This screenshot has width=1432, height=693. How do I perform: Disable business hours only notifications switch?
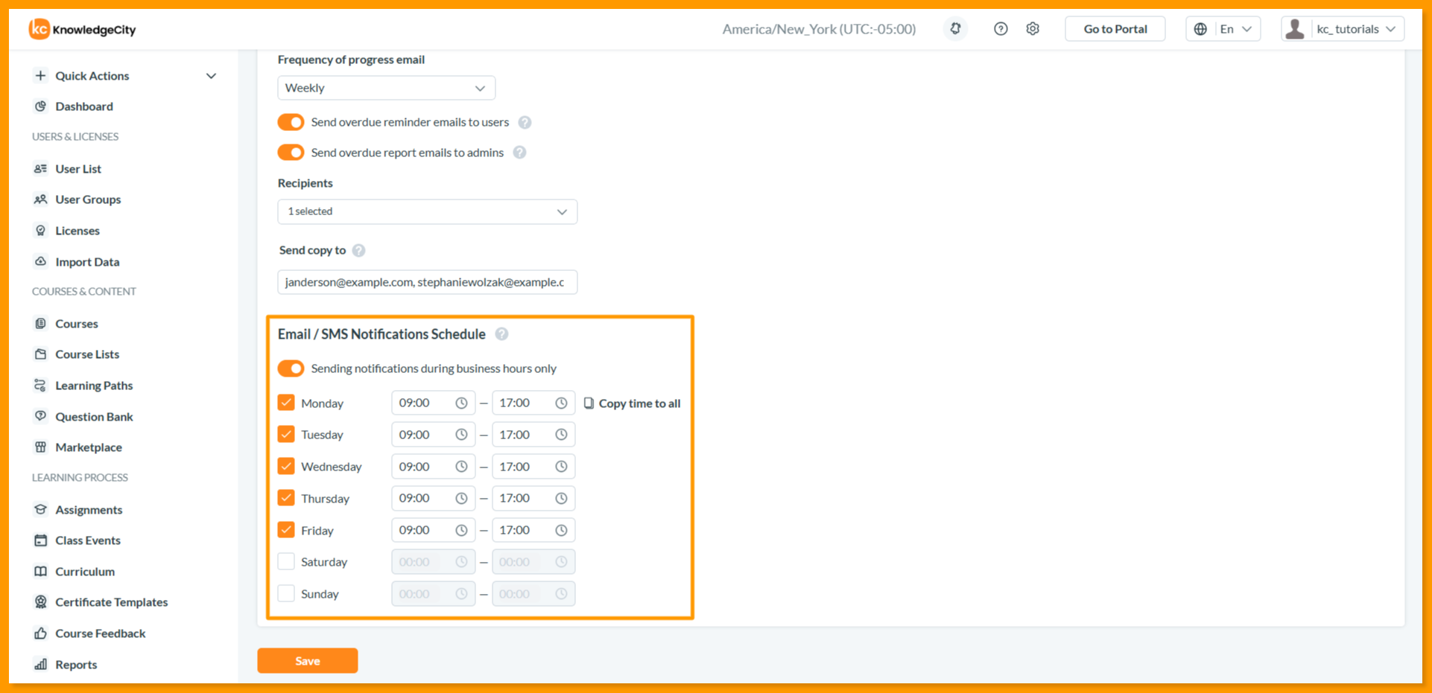click(x=291, y=368)
